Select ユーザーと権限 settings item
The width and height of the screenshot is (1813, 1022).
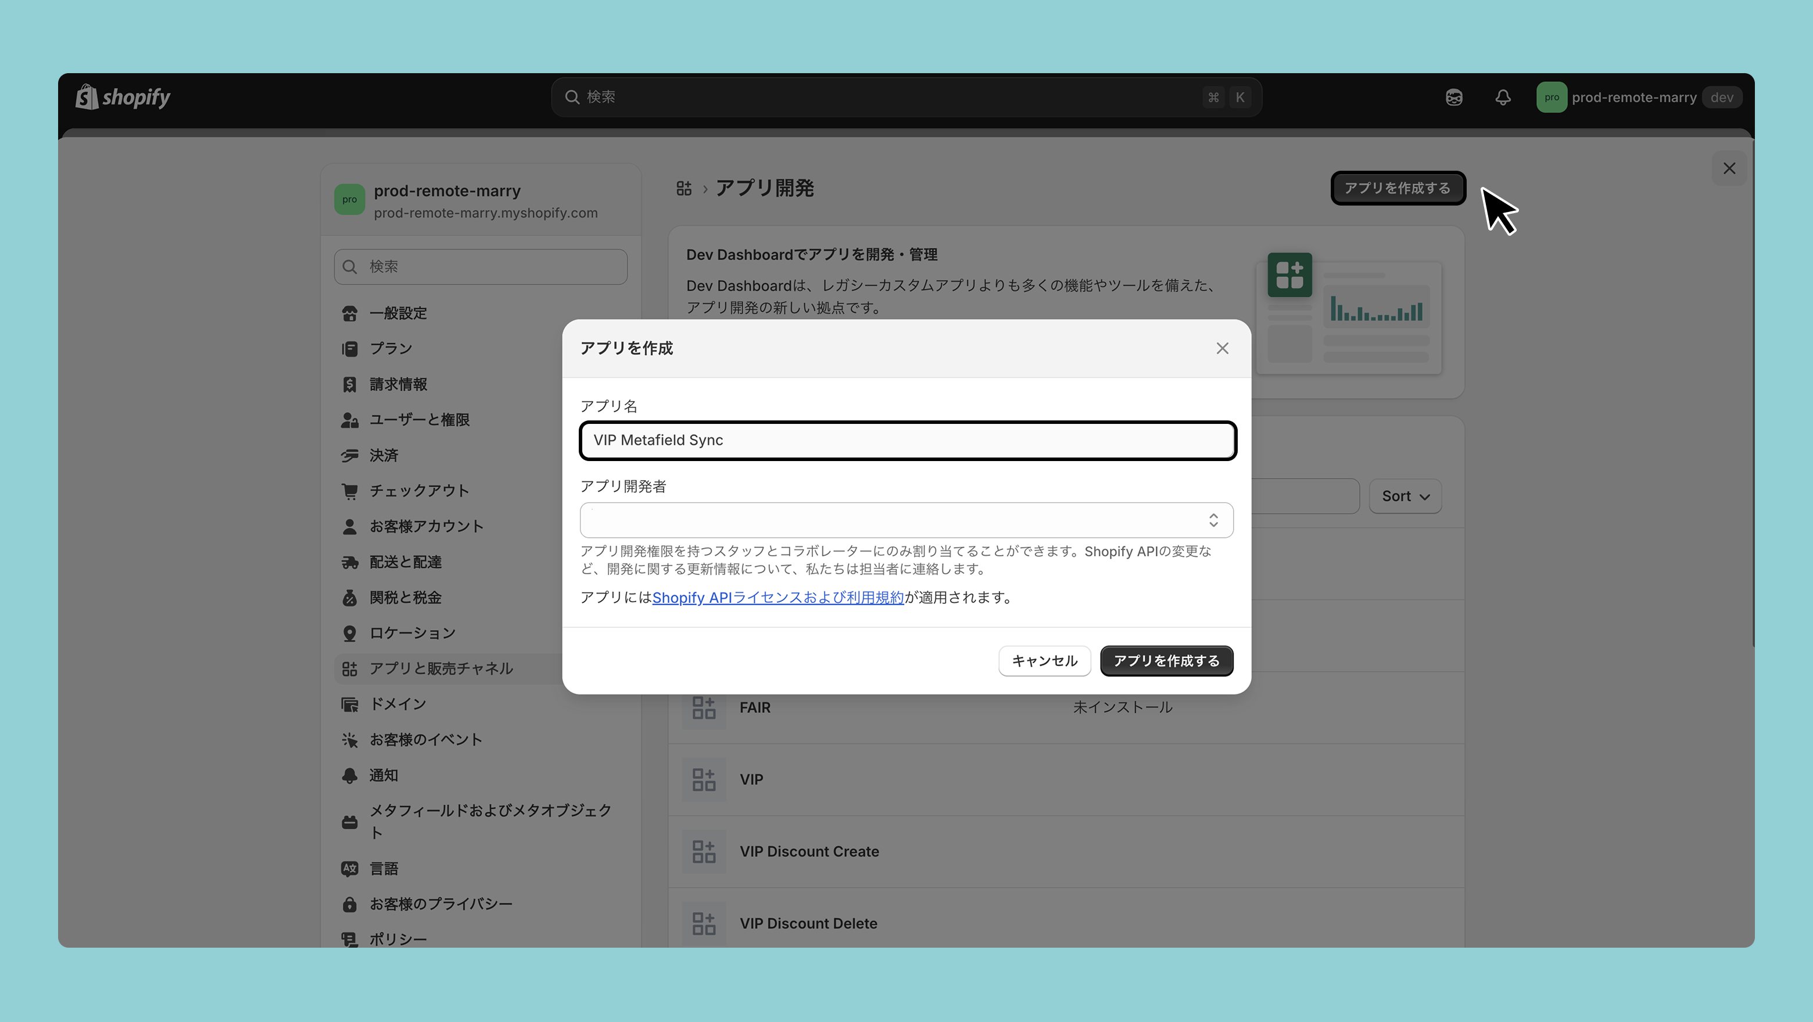point(420,420)
